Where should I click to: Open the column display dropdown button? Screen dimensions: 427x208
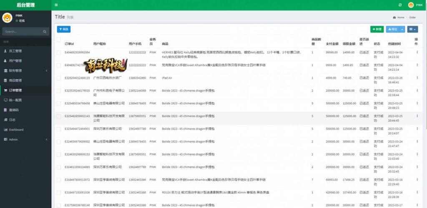point(412,29)
